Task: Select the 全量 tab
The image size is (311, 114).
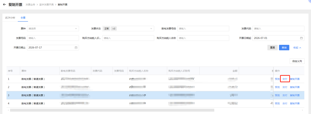Action: pos(23,17)
